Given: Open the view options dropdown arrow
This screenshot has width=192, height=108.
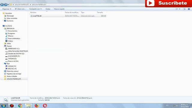Looking at the screenshot, I should pos(180,9).
